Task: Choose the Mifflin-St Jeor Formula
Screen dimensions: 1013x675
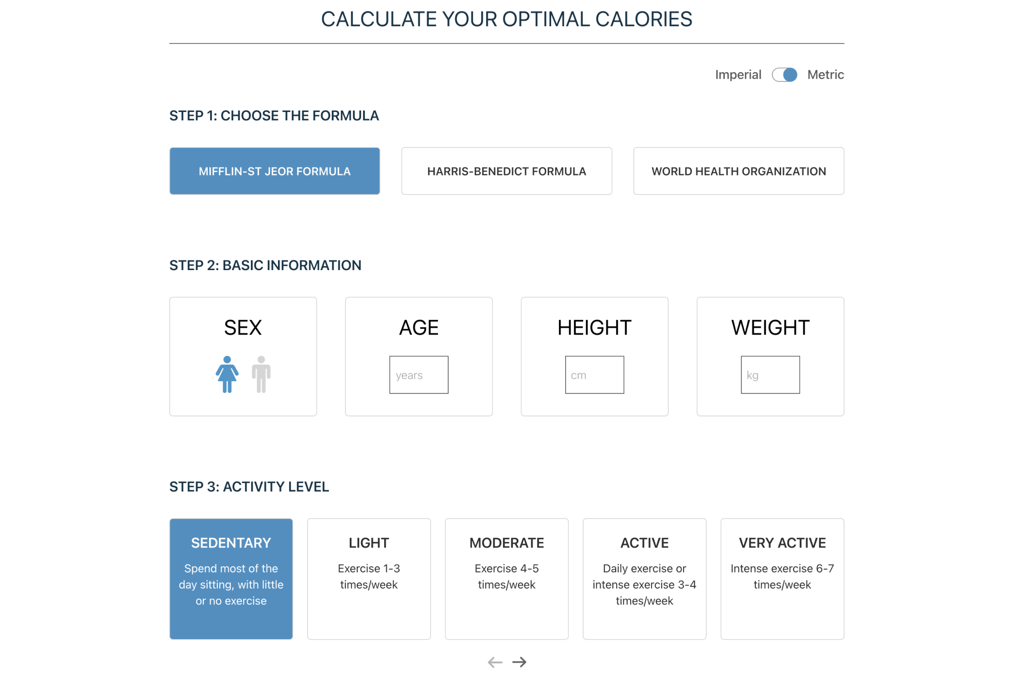Action: coord(275,171)
